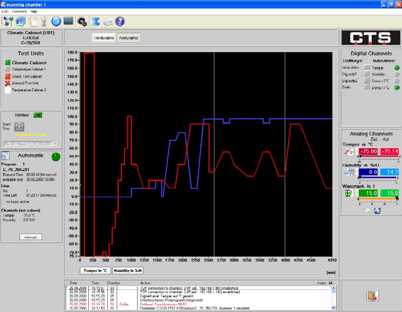The height and width of the screenshot is (312, 402).
Task: Click the watertank set value 15.0 field
Action: tap(368, 193)
